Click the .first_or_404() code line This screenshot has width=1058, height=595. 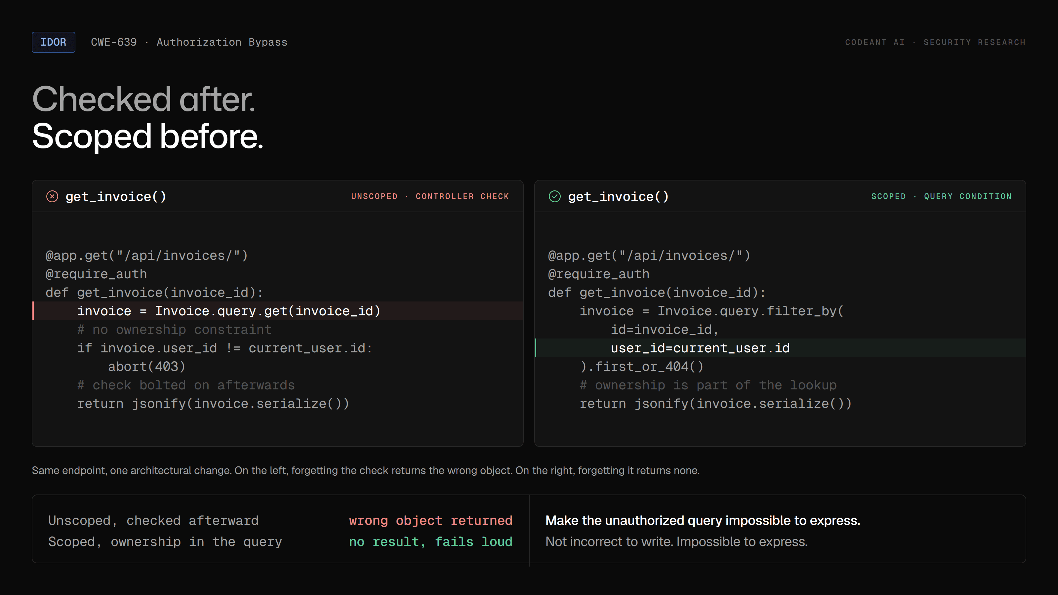coord(641,366)
